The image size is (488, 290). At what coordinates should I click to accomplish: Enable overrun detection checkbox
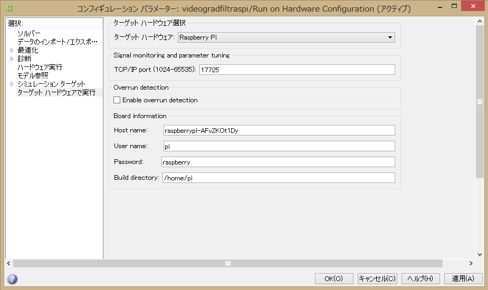pos(117,100)
